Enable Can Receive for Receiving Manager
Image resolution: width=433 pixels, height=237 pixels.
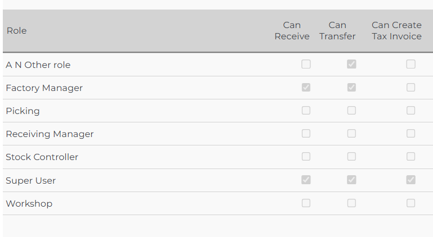(306, 134)
